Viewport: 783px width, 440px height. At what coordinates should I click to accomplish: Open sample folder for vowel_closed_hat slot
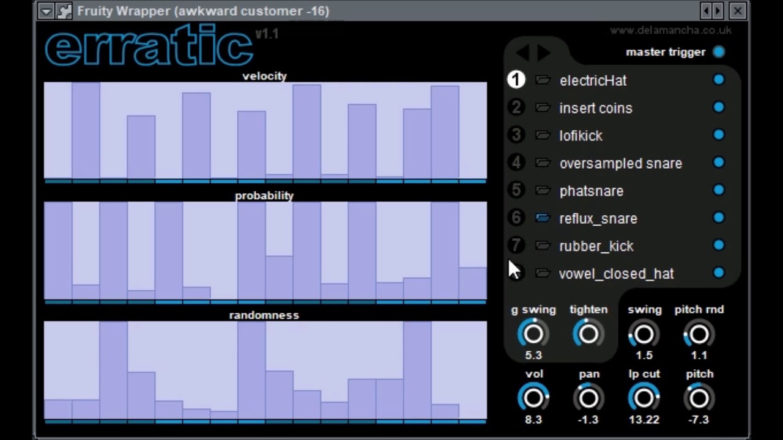click(543, 273)
